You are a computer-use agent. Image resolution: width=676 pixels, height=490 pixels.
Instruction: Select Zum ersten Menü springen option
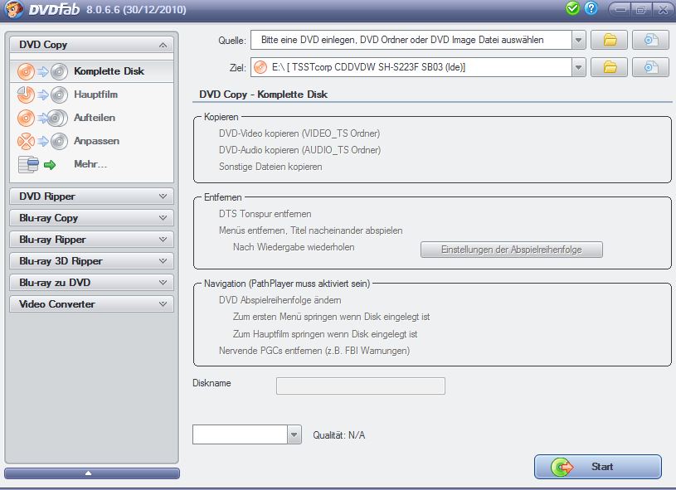coord(331,317)
